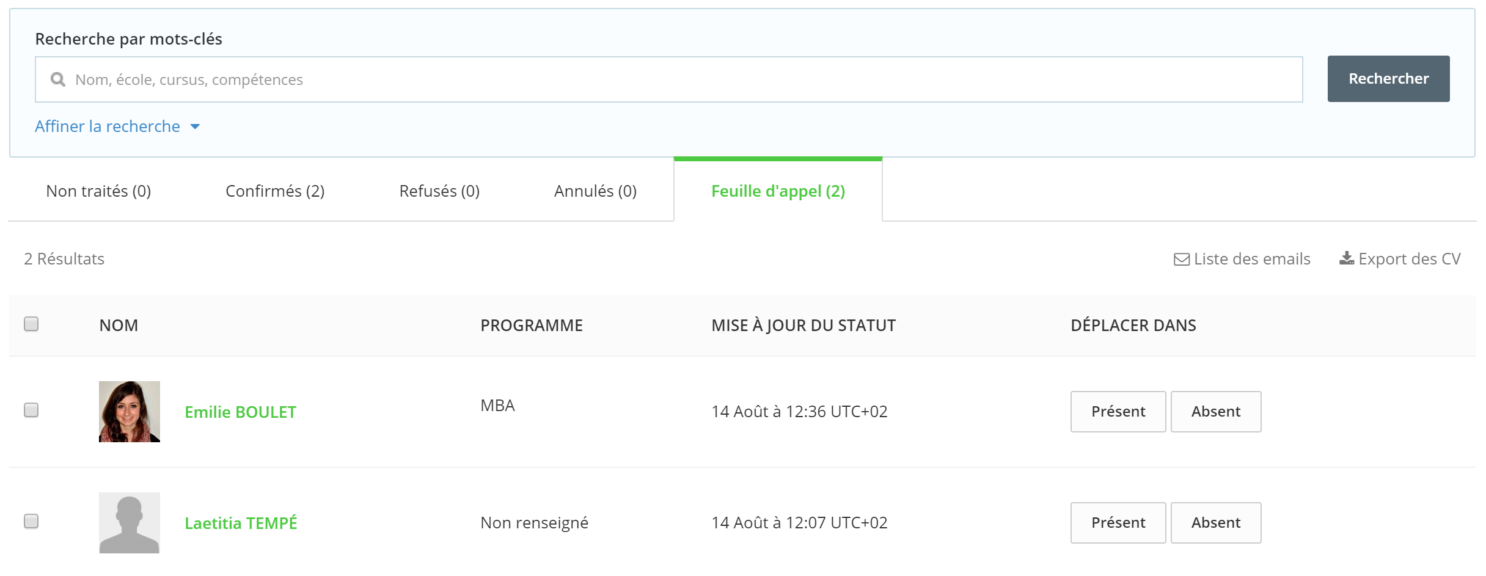Open the Confirmés tab
The width and height of the screenshot is (1486, 576).
pyautogui.click(x=275, y=191)
